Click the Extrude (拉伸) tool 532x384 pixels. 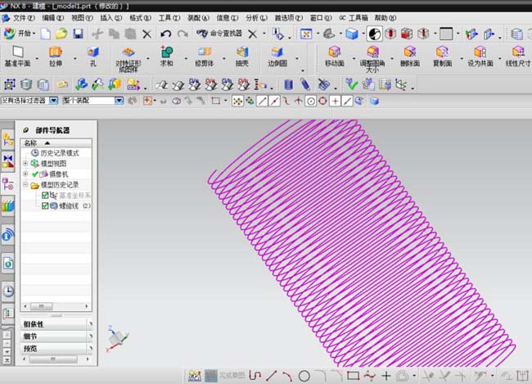[55, 56]
